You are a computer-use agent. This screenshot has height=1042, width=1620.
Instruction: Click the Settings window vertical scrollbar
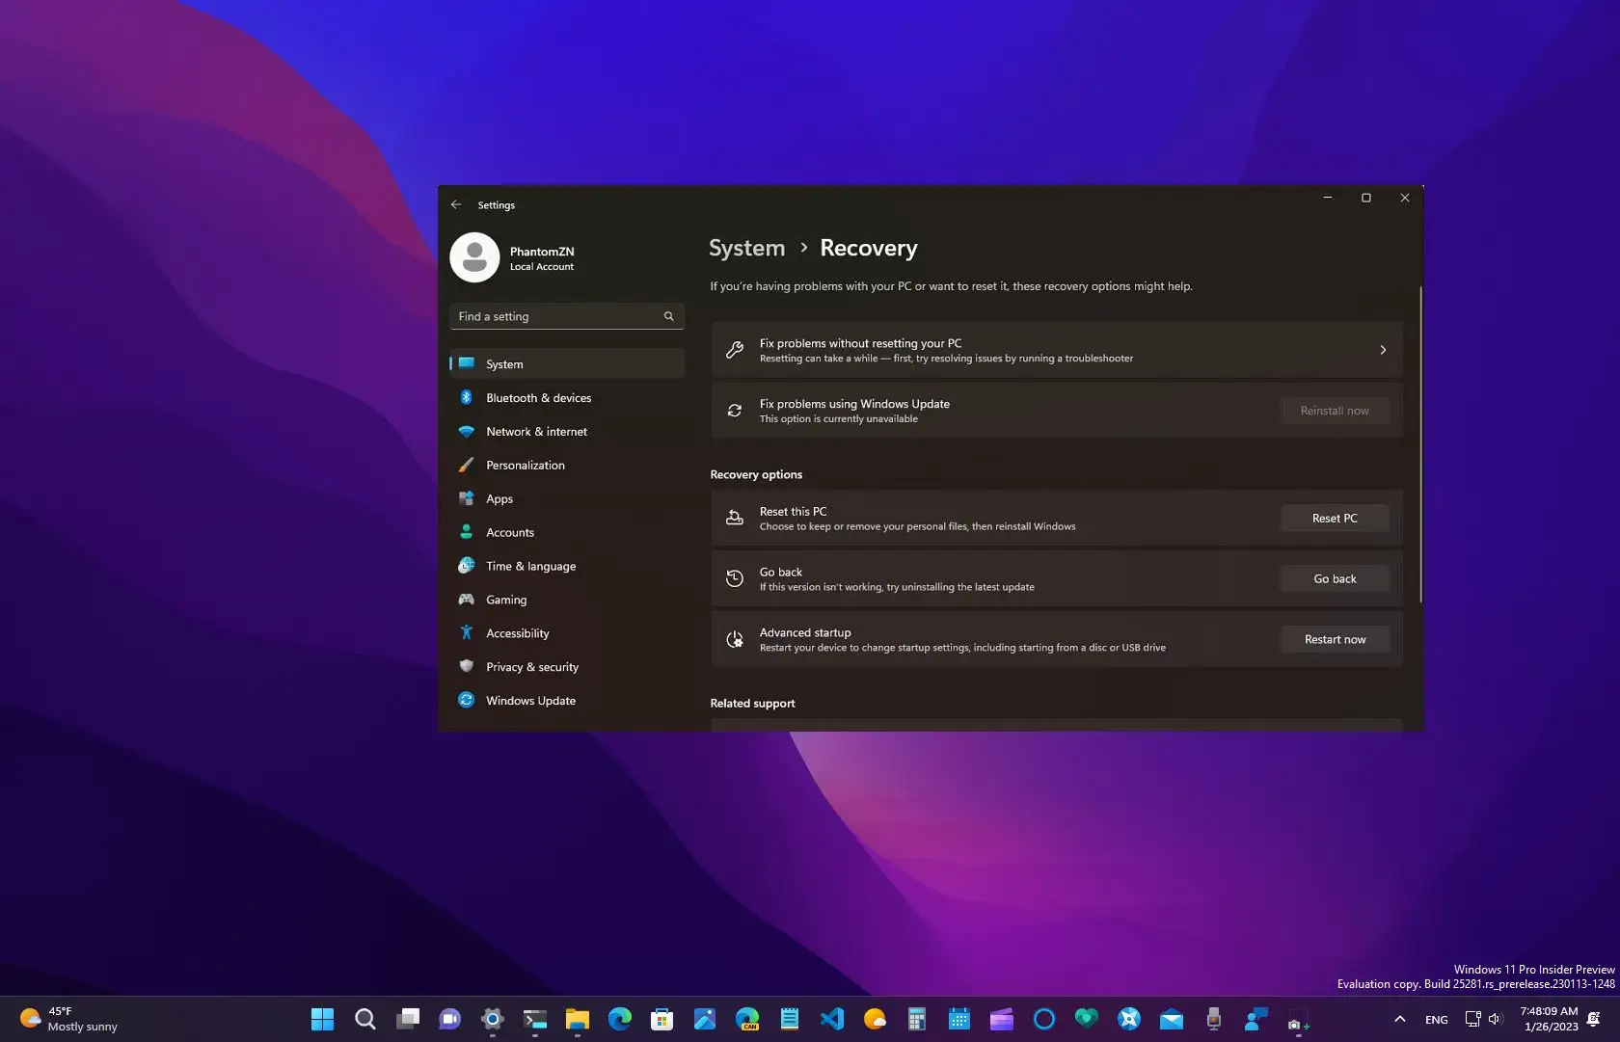pyautogui.click(x=1420, y=444)
